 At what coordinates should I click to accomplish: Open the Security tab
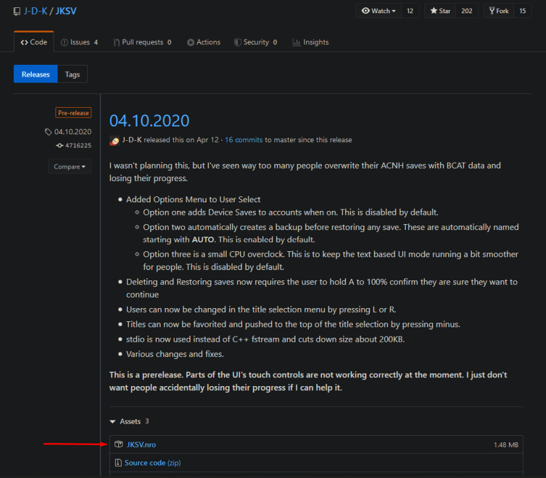256,42
